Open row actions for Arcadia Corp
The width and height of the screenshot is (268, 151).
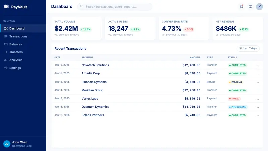257,74
